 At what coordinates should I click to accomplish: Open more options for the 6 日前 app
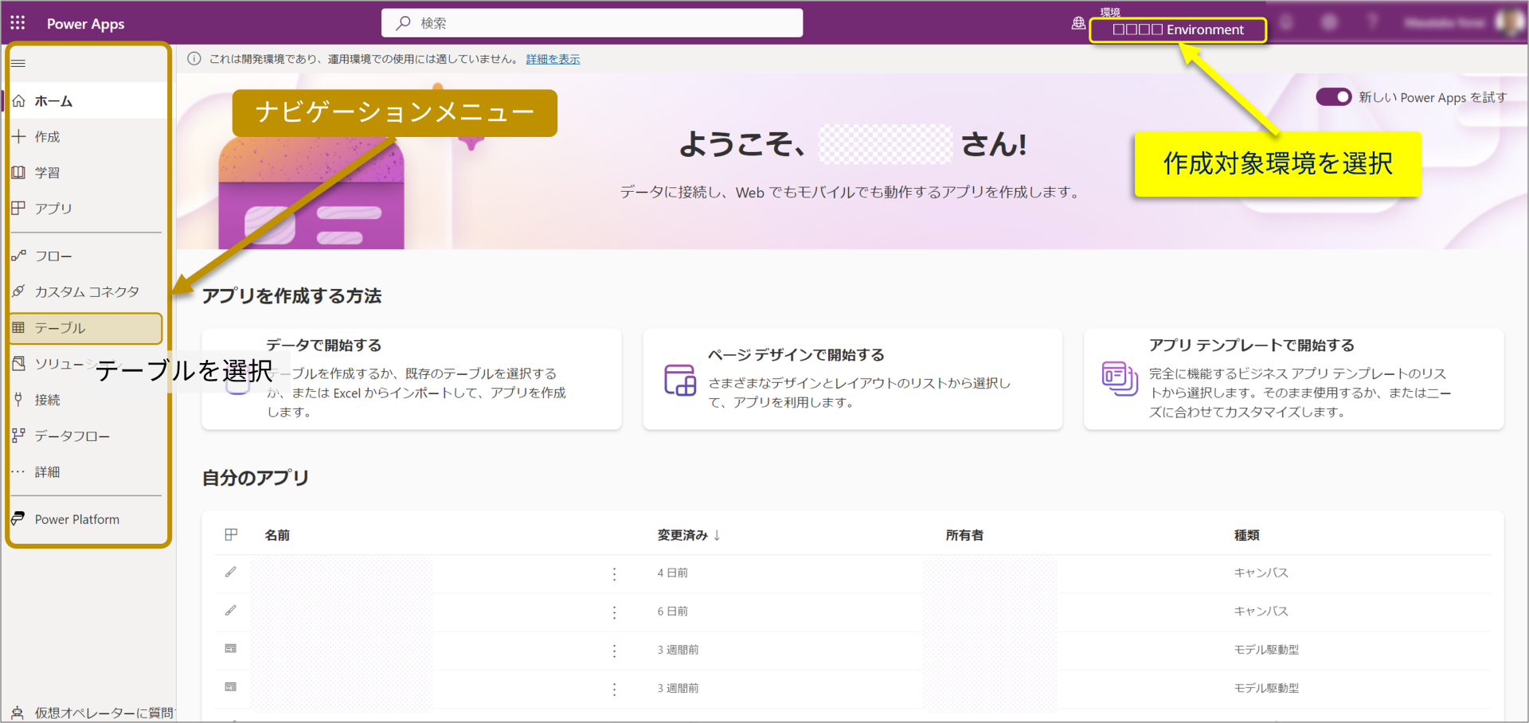pyautogui.click(x=614, y=612)
